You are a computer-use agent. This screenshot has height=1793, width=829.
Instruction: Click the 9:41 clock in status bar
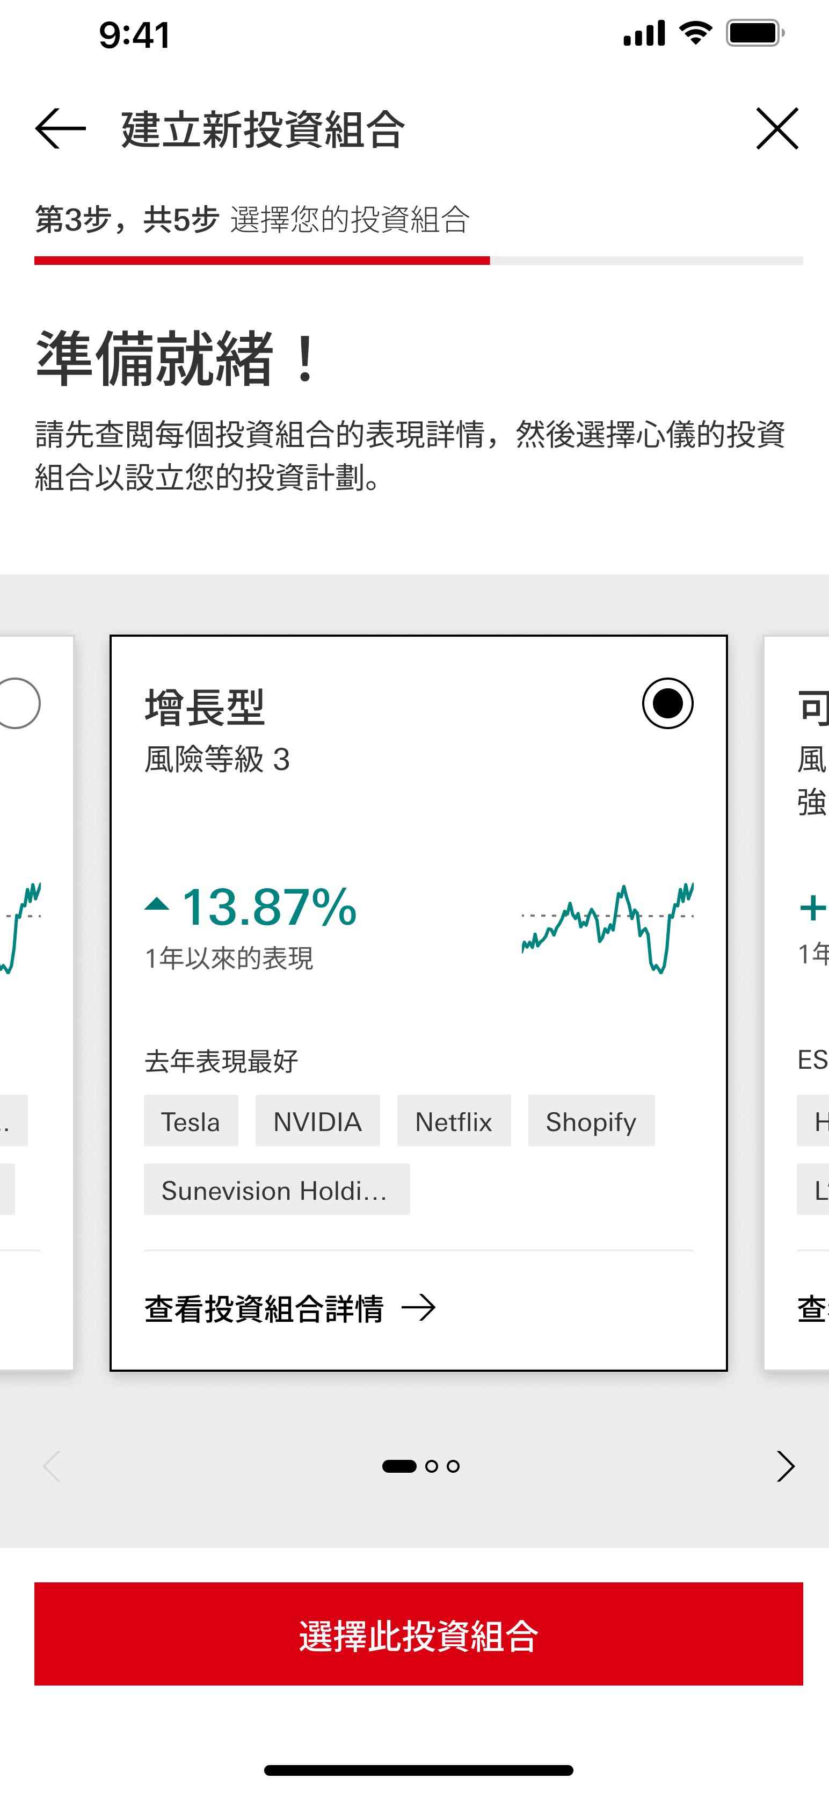point(135,35)
